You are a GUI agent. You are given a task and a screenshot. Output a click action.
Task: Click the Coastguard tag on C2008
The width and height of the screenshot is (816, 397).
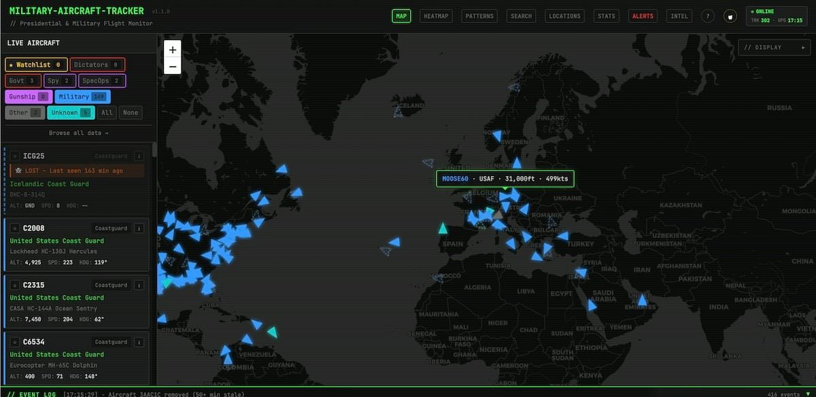pos(111,228)
